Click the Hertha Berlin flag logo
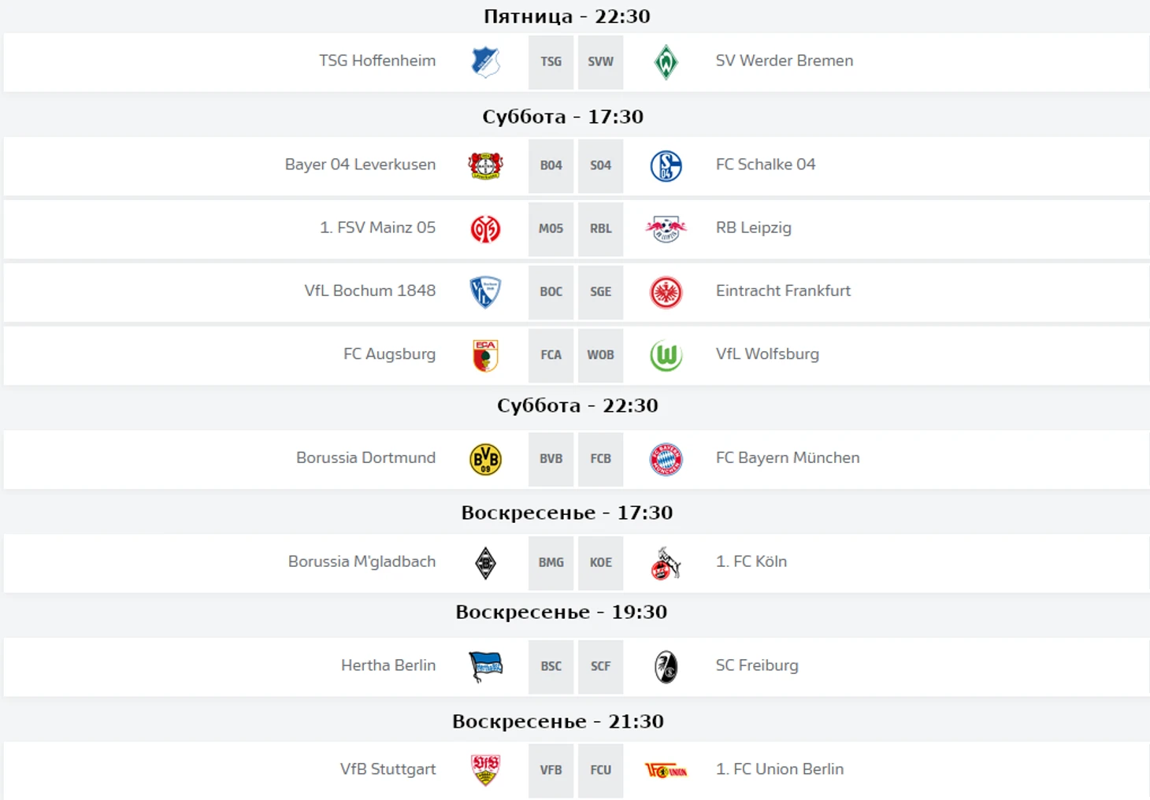The height and width of the screenshot is (800, 1150). [485, 667]
